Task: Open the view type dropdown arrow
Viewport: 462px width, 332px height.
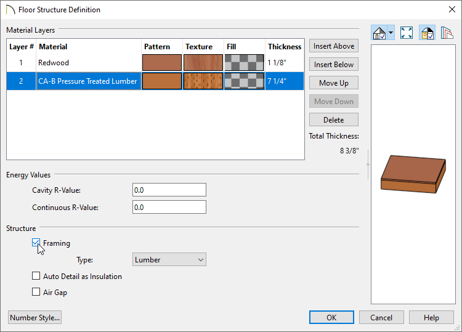Action: click(x=391, y=33)
